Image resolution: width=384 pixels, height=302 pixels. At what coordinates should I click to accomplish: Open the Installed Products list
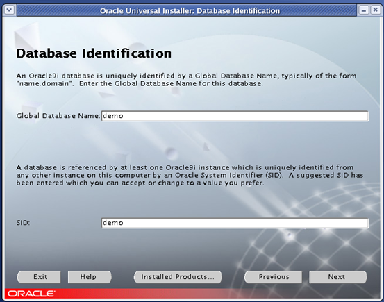(x=178, y=277)
